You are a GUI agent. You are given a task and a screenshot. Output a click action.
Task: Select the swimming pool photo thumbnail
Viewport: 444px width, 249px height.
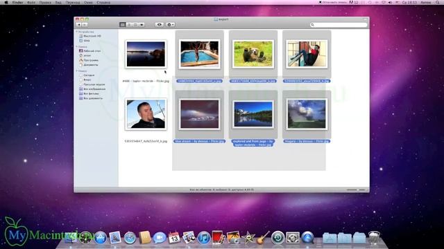click(x=199, y=54)
